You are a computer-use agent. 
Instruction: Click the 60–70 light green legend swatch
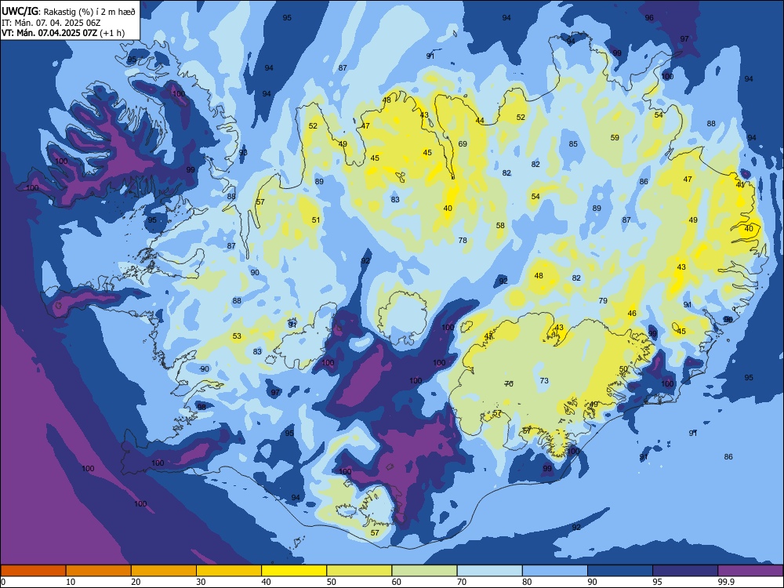(x=424, y=571)
